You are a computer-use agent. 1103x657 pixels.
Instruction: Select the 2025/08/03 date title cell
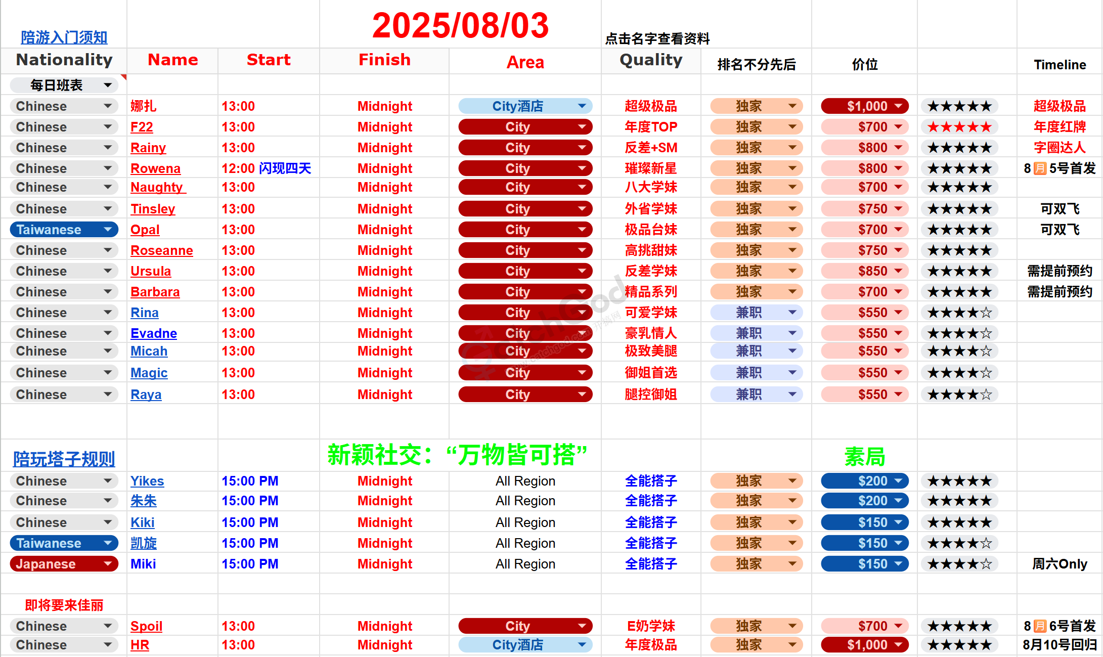460,25
